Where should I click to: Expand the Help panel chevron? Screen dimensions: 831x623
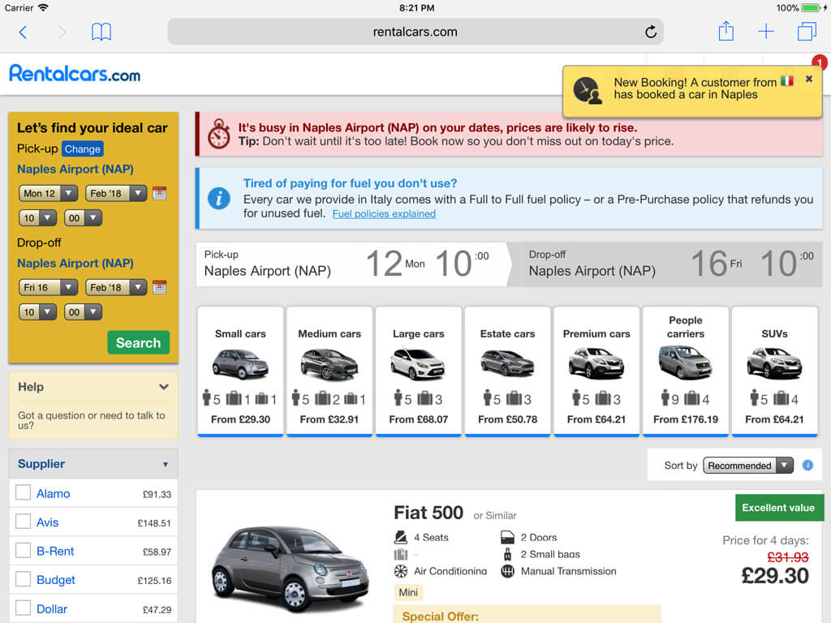pos(164,387)
